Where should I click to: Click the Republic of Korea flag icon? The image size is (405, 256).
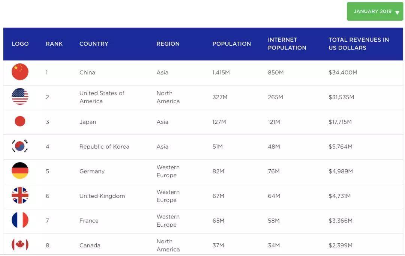pos(20,146)
